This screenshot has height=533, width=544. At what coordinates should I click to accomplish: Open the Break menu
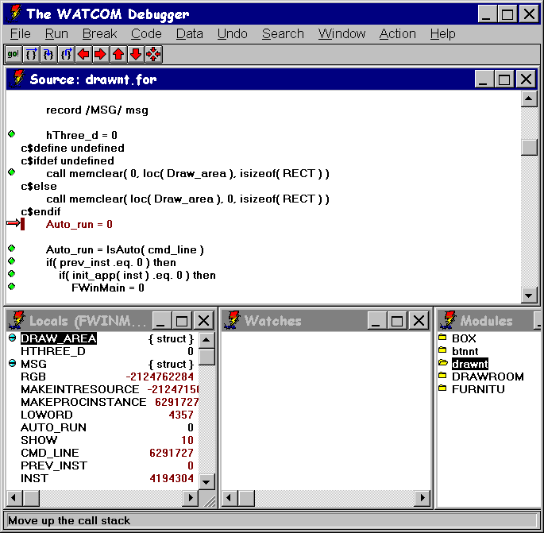(99, 33)
